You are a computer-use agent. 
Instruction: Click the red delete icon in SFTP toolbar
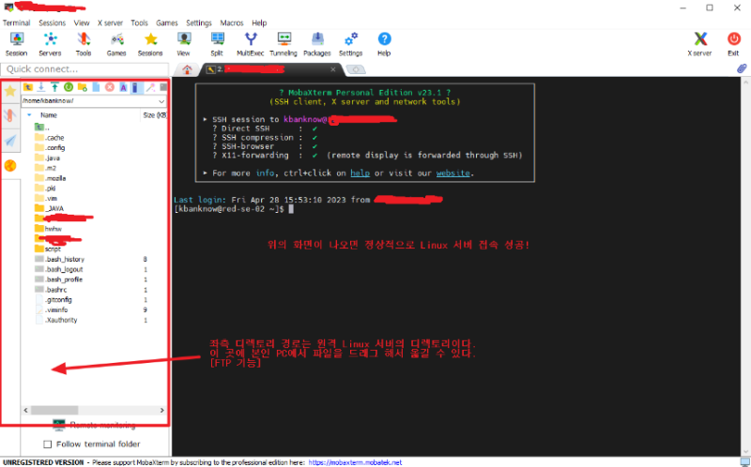110,87
